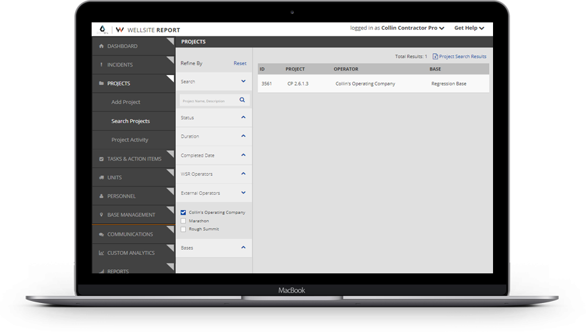586x332 pixels.
Task: Open Units in the sidebar
Action: coord(133,177)
